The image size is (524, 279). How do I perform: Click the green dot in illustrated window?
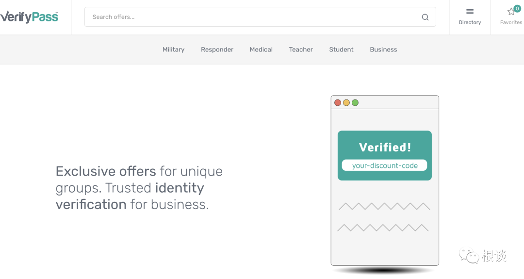355,103
